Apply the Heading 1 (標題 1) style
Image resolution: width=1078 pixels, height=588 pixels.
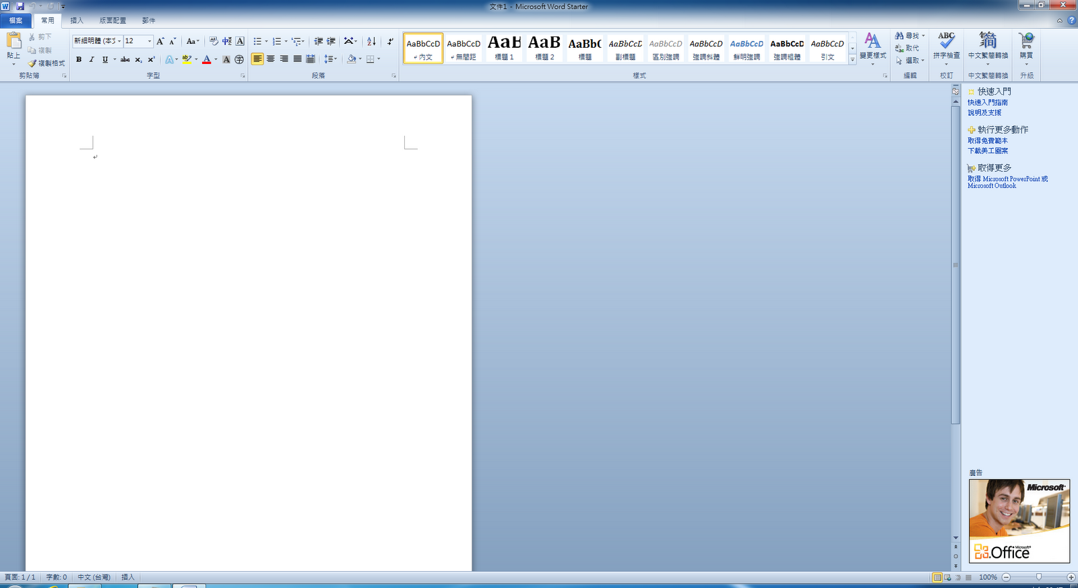click(504, 48)
